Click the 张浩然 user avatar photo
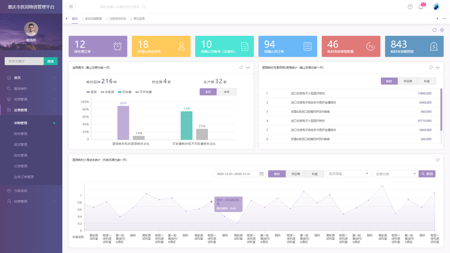The height and width of the screenshot is (253, 450). click(x=31, y=29)
